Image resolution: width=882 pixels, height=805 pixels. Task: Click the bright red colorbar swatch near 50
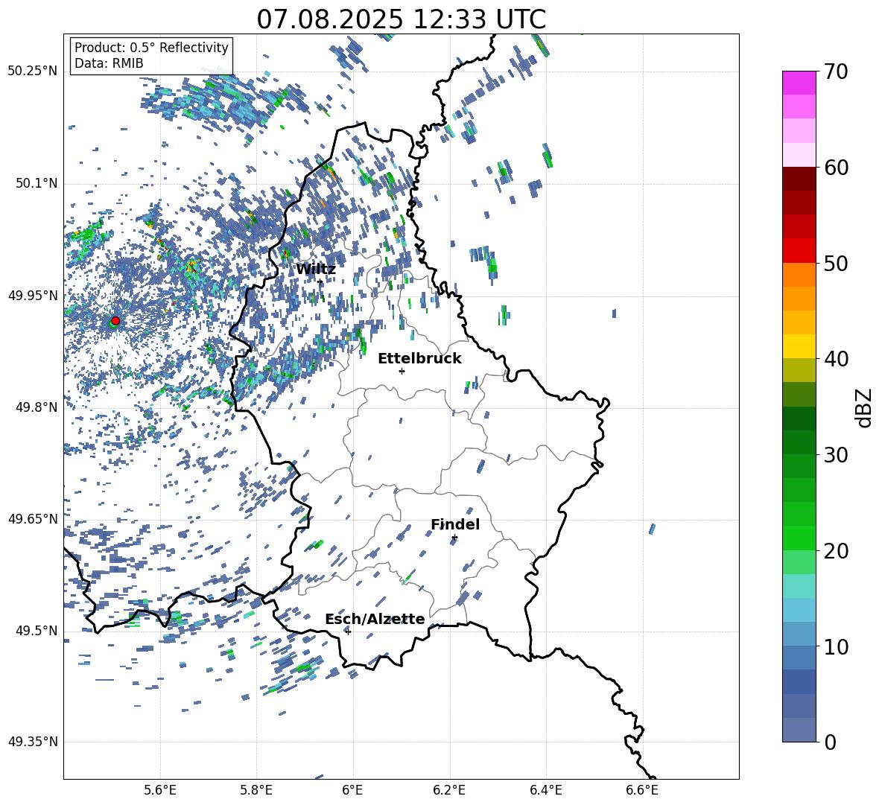(799, 251)
